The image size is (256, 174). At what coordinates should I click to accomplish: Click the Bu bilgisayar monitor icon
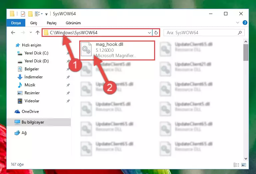coord(17,122)
